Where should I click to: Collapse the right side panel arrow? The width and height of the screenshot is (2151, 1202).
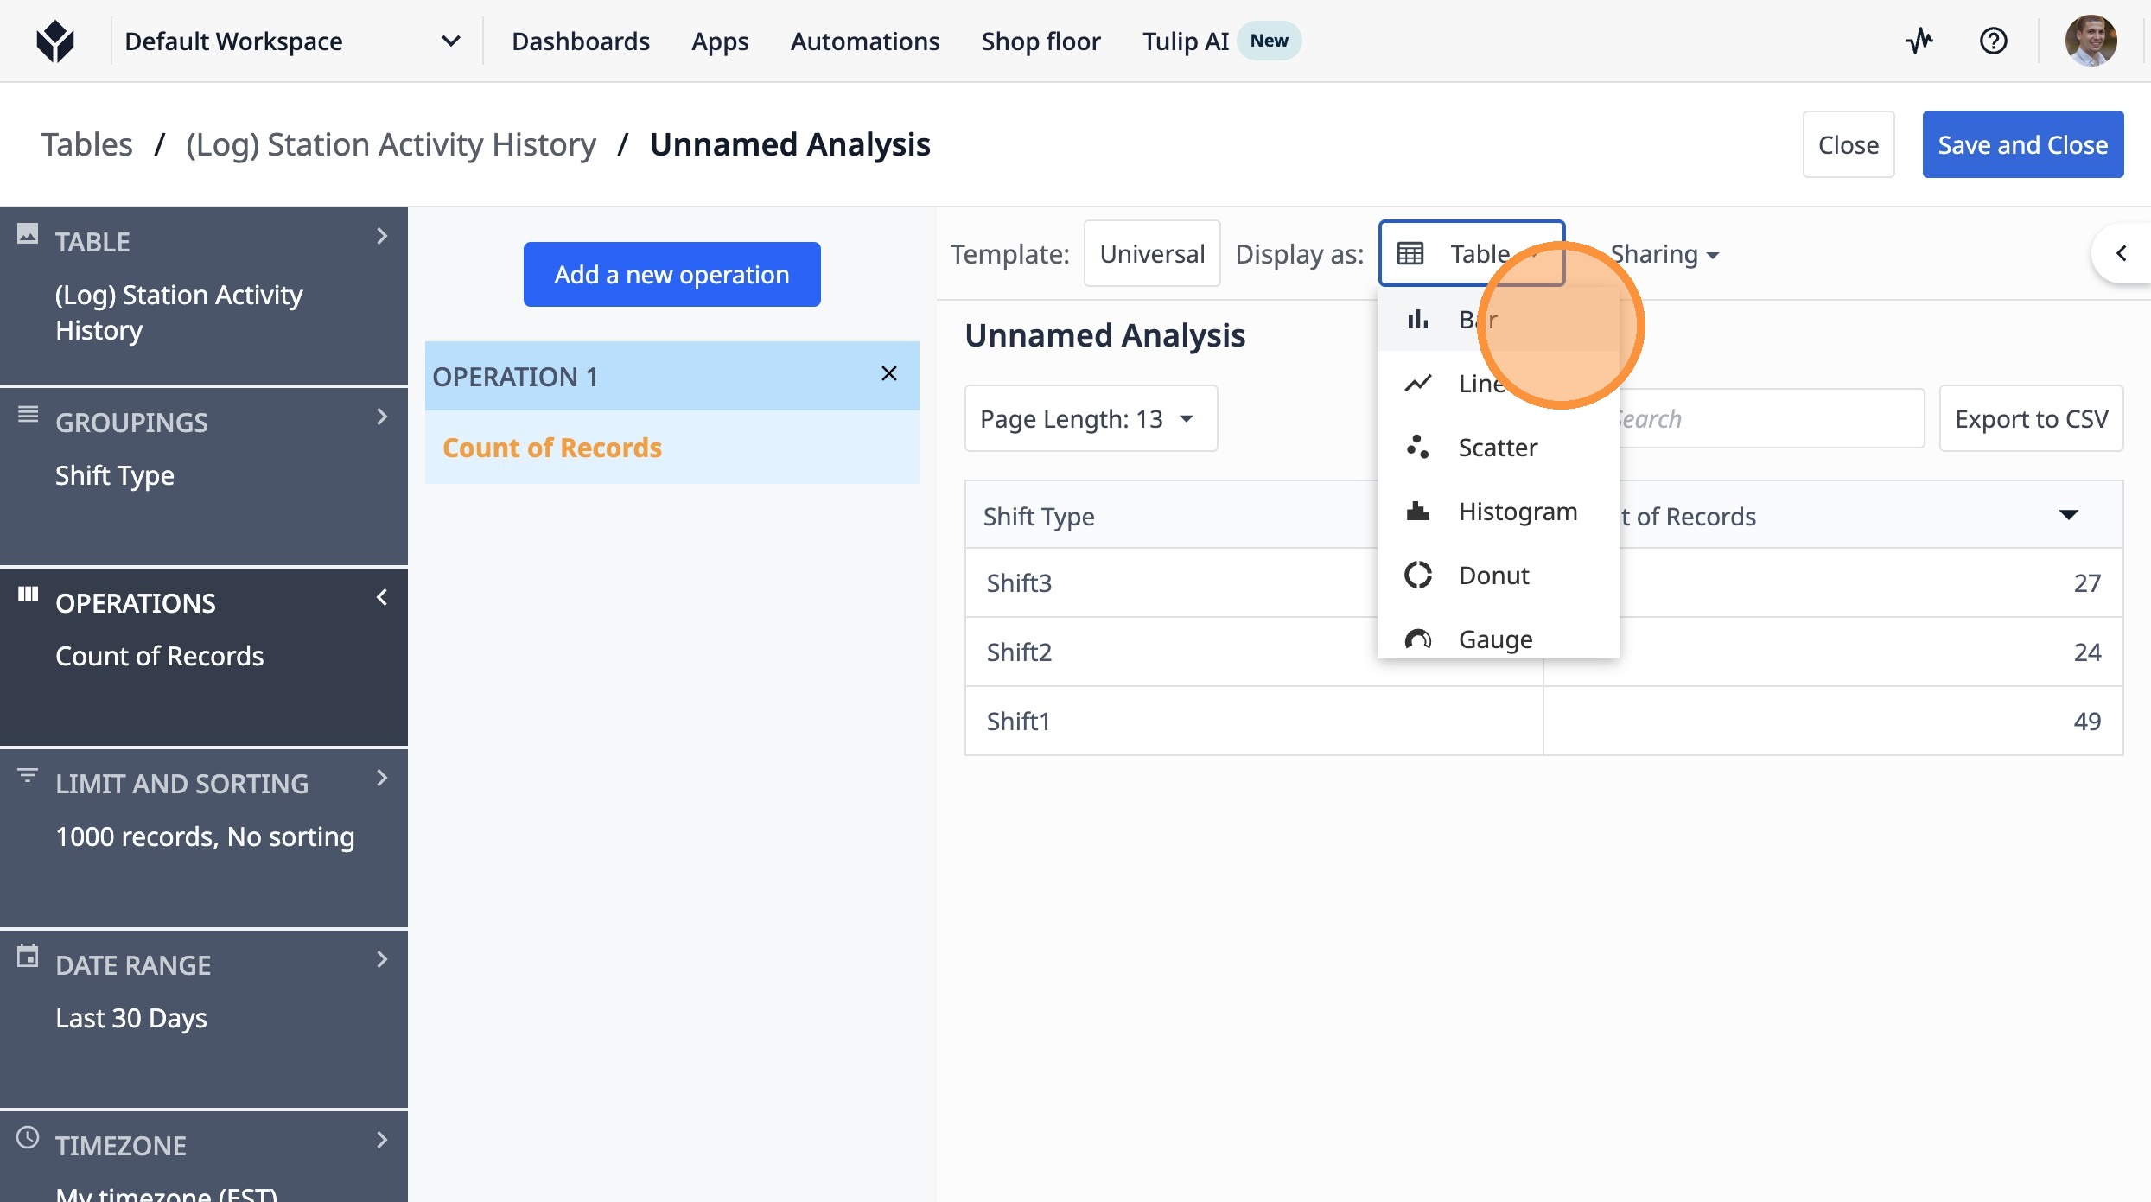point(2121,253)
